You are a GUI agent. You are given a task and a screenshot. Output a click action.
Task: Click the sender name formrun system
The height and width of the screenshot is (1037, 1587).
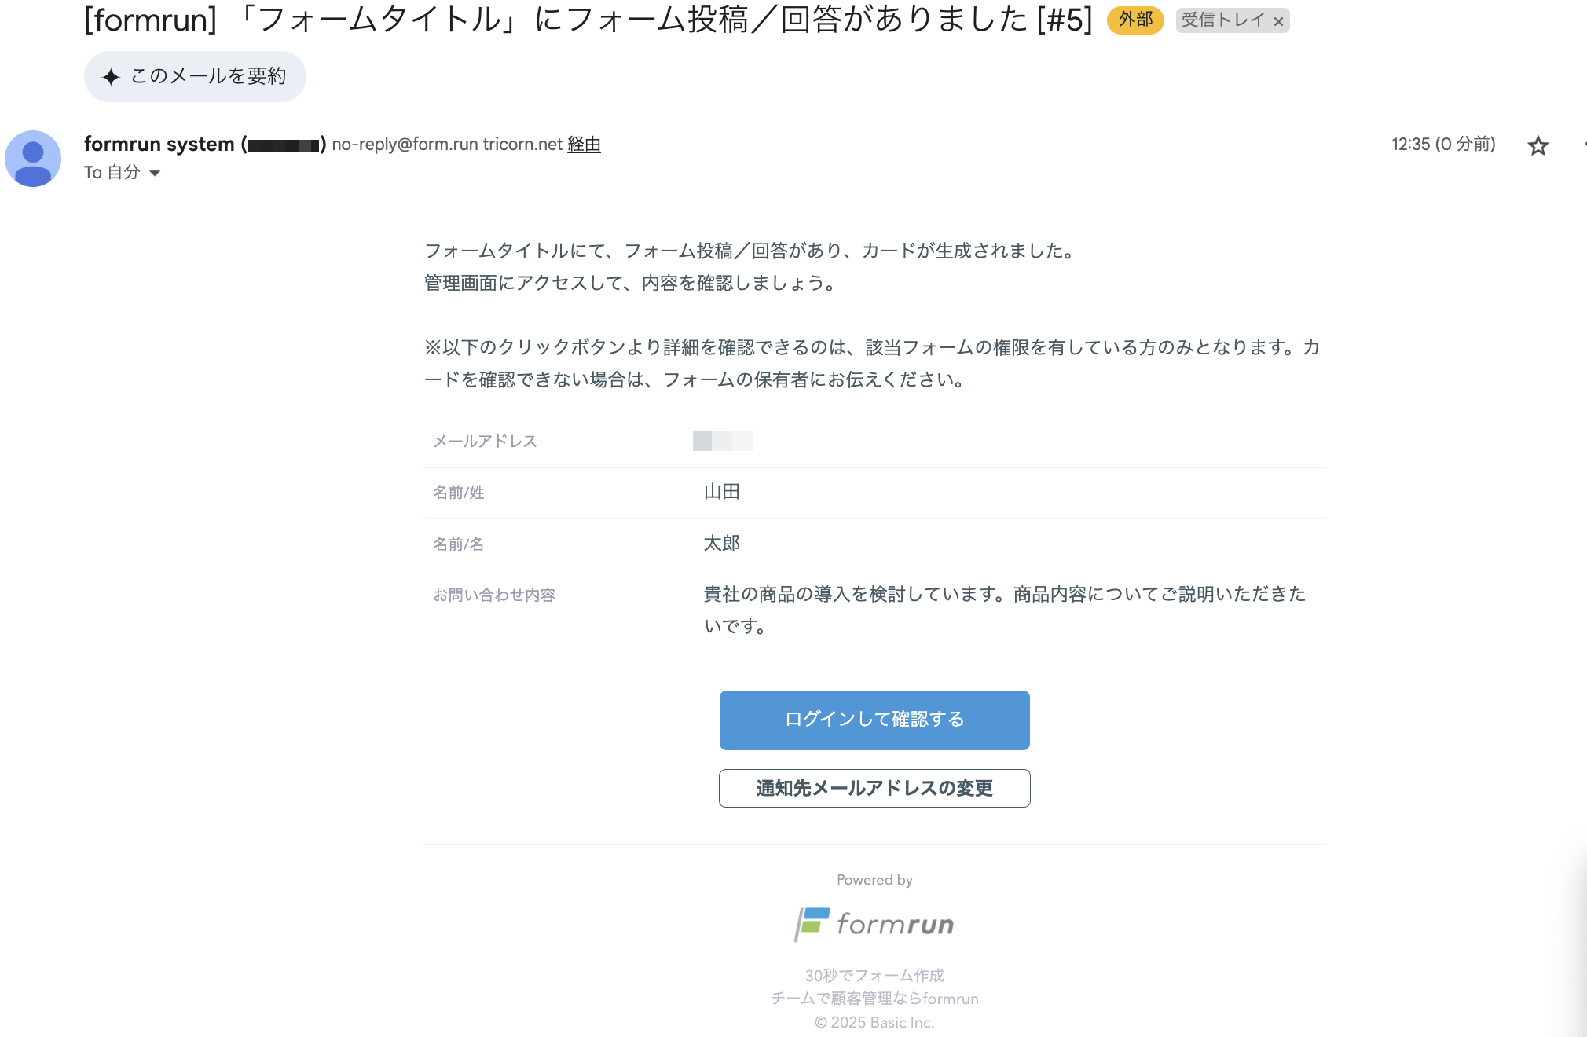point(159,145)
